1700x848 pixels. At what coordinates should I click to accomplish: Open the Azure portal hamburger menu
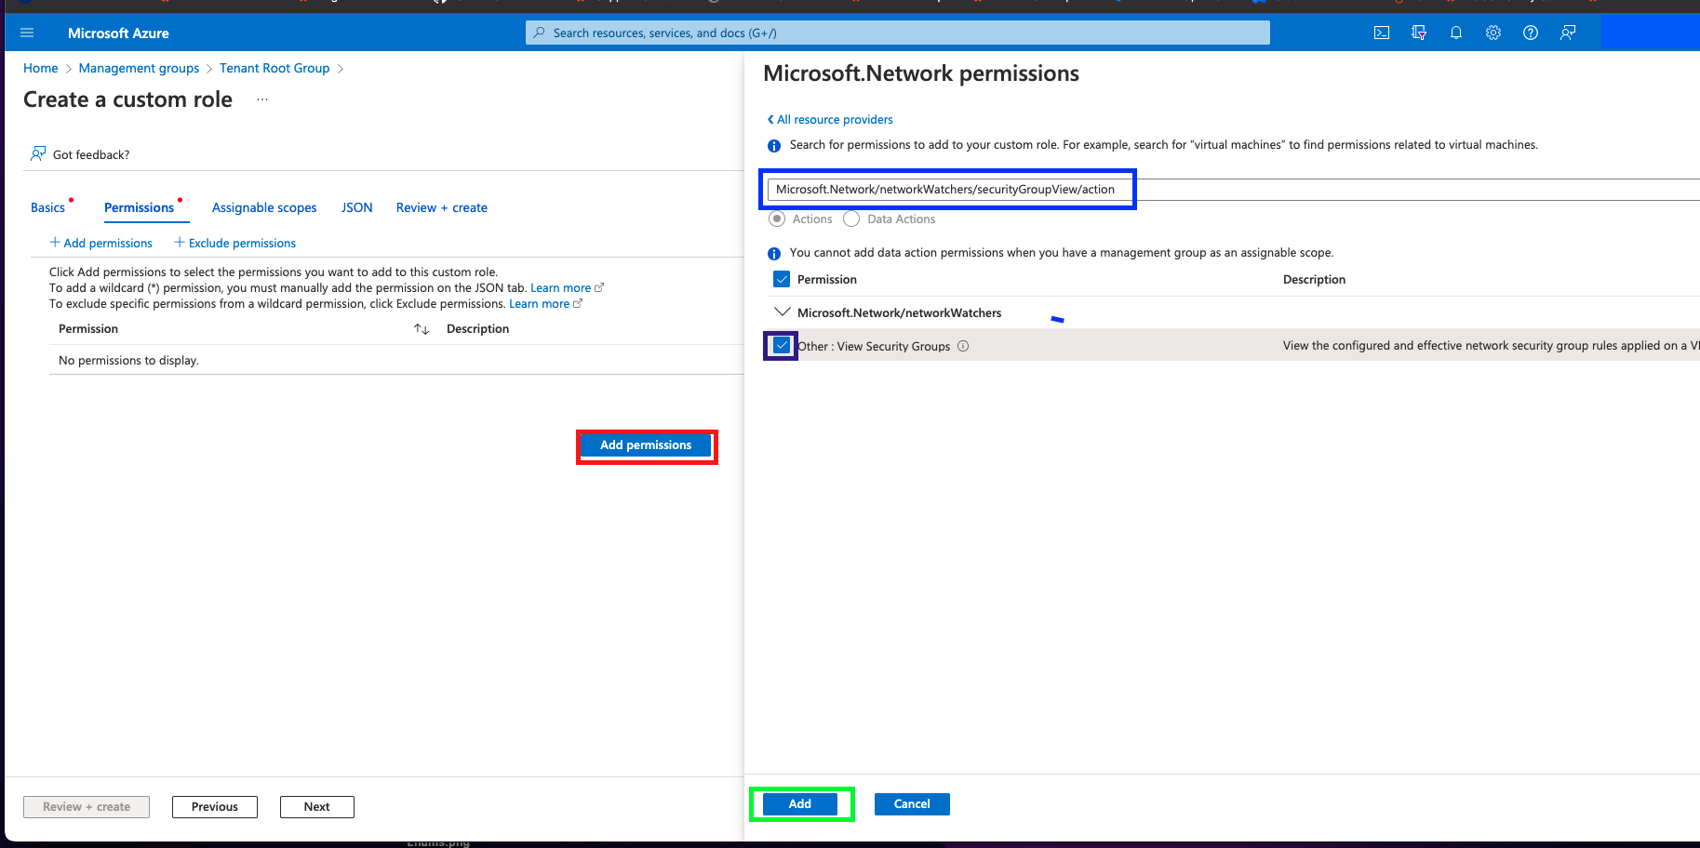(x=27, y=33)
